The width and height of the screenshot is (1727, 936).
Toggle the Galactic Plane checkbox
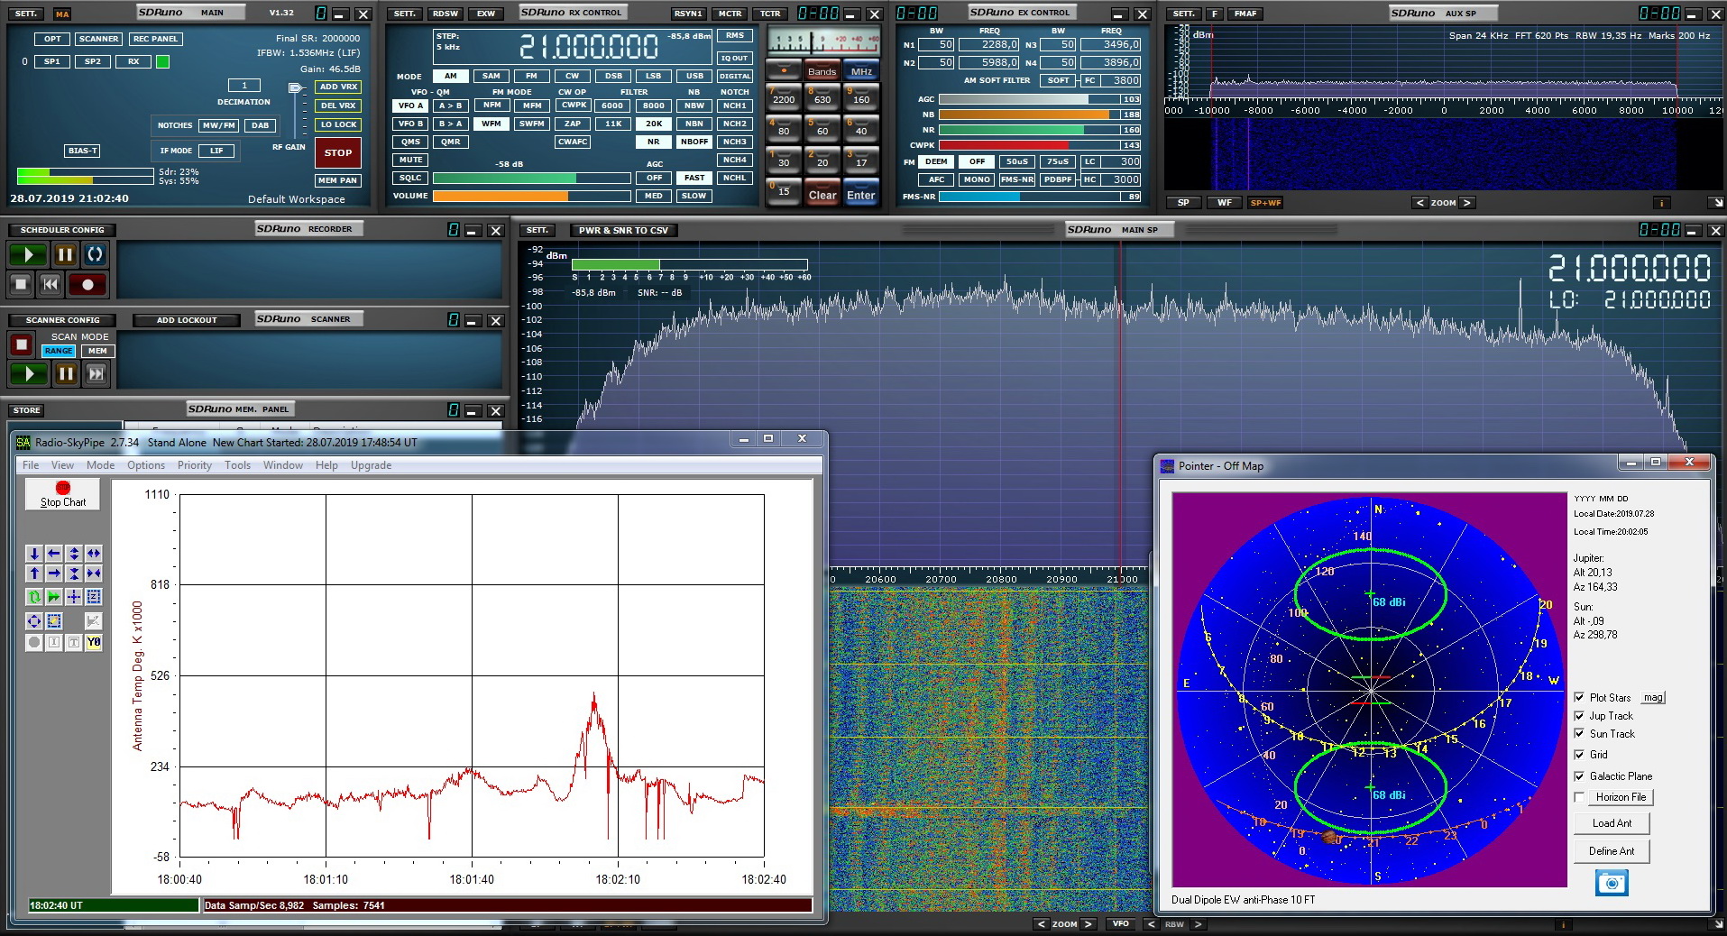click(x=1579, y=775)
